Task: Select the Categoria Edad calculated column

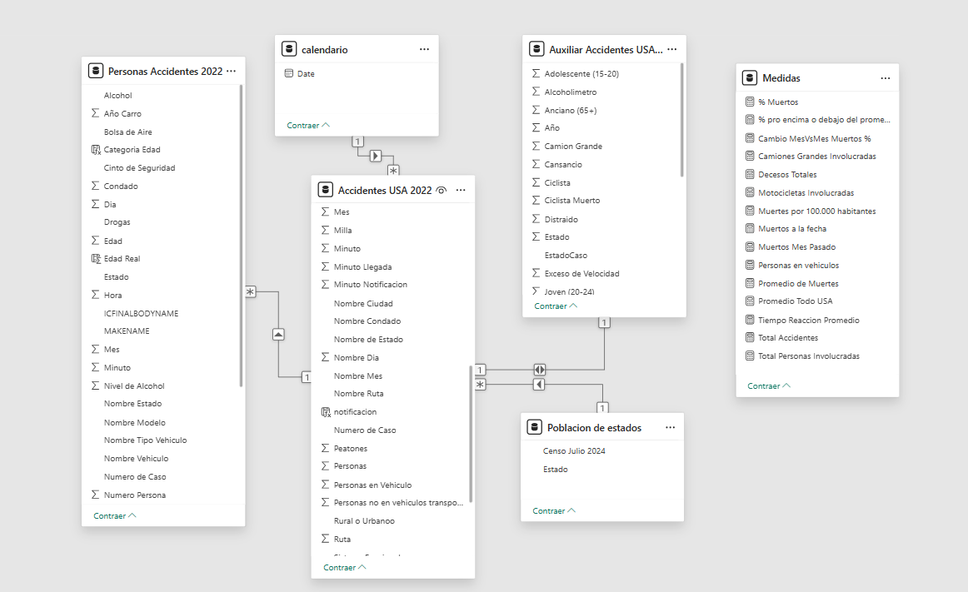Action: pos(132,150)
